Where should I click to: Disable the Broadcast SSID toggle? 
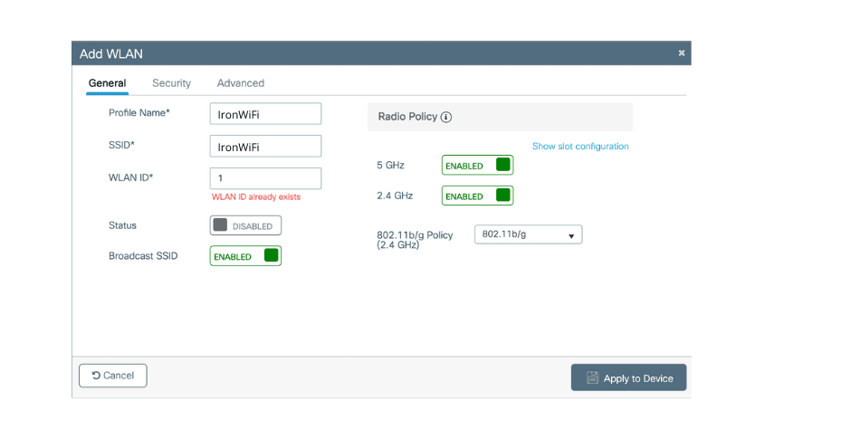point(245,256)
